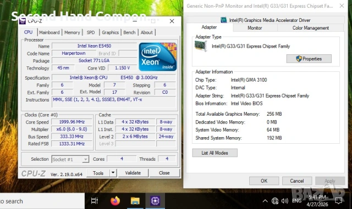Click Level 2 cache value 2 x 6 MBytes
The width and height of the screenshot is (352, 209).
(x=135, y=137)
